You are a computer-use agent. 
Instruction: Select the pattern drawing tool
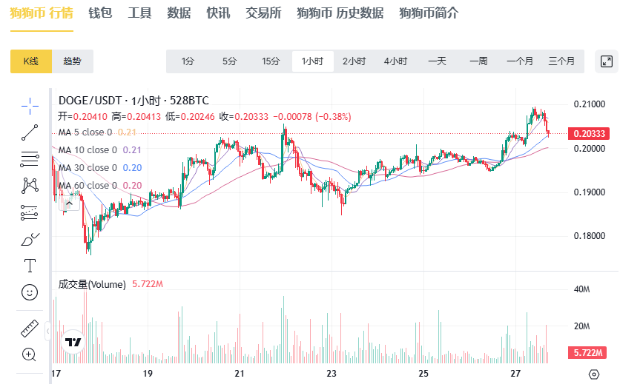30,184
